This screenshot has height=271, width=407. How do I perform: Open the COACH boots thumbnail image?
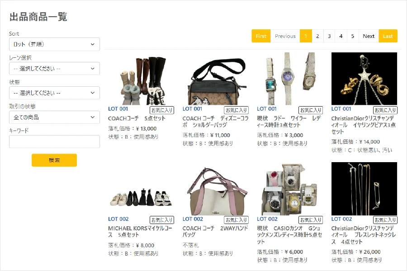coord(141,79)
